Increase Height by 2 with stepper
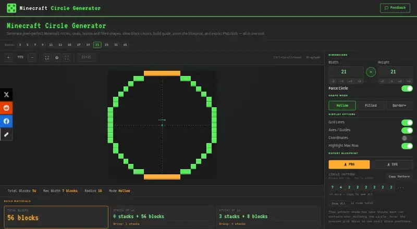417x229 pixels. tap(409, 81)
